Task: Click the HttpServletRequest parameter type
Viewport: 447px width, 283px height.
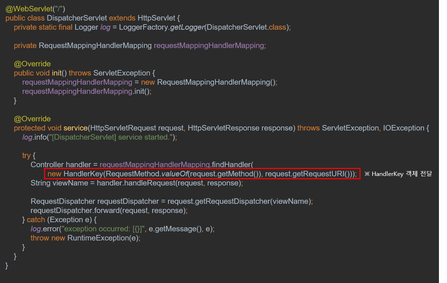Action: (x=123, y=128)
